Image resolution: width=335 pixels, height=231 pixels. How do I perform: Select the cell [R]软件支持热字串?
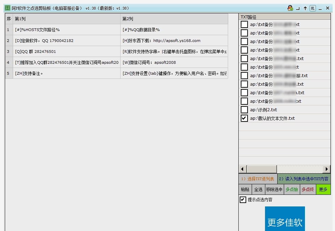(174, 52)
